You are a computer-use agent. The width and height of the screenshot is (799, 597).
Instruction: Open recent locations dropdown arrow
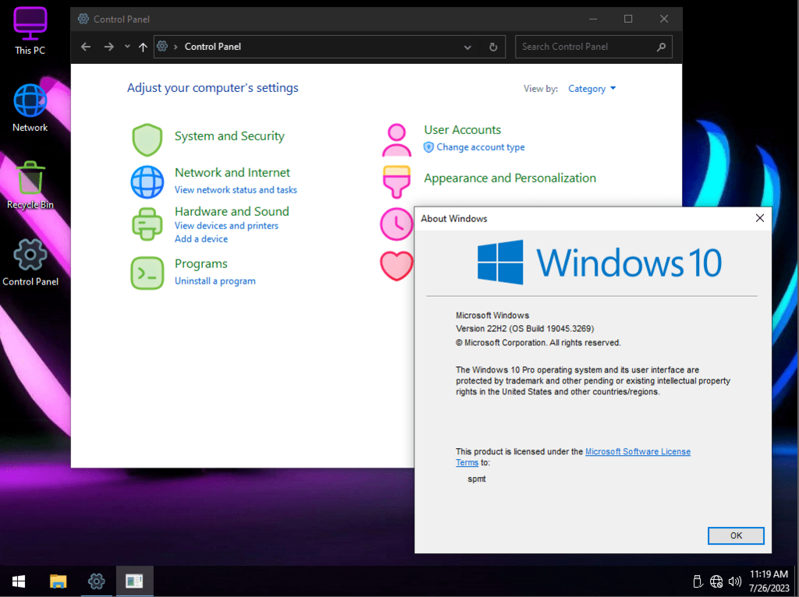127,47
